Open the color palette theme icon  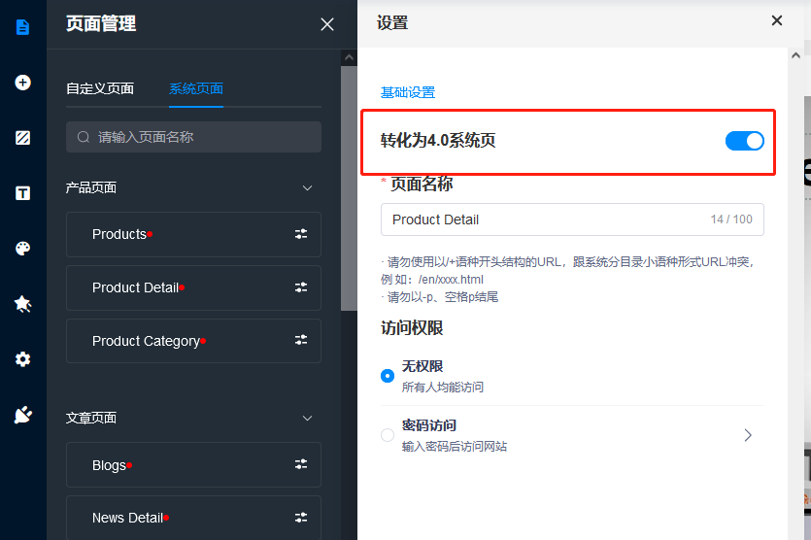coord(23,249)
